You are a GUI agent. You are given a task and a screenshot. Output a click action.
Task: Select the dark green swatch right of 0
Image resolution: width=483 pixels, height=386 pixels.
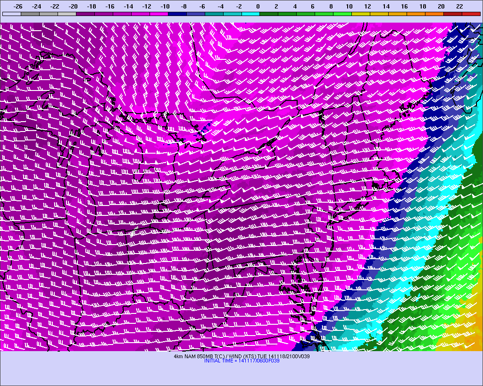coord(269,14)
